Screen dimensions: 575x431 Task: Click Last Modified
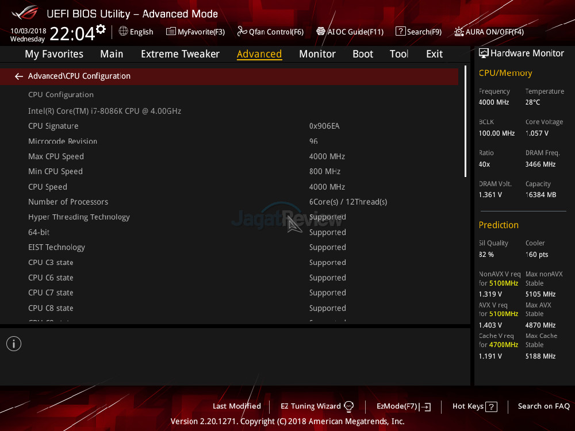[237, 406]
